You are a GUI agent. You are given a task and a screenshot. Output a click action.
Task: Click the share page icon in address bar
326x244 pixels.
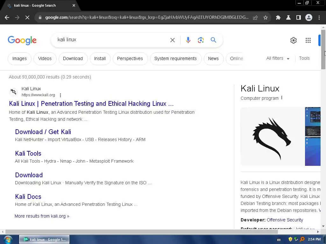[x=255, y=18]
